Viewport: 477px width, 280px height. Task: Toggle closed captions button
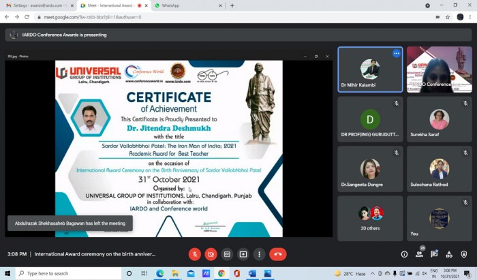pos(227,254)
